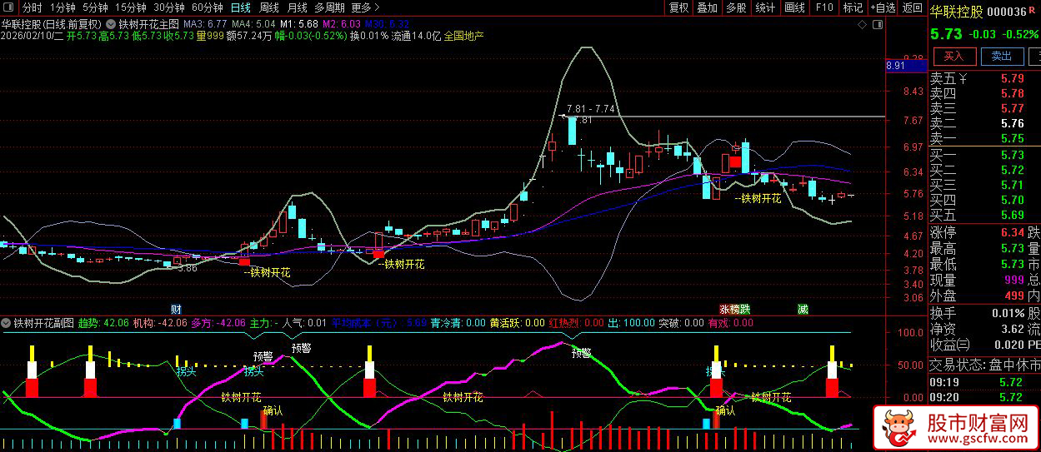1041x452 pixels.
Task: Switch to the 15分钟 period tab
Action: point(131,7)
